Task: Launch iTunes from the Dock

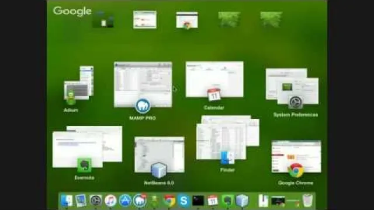Action: (110, 201)
